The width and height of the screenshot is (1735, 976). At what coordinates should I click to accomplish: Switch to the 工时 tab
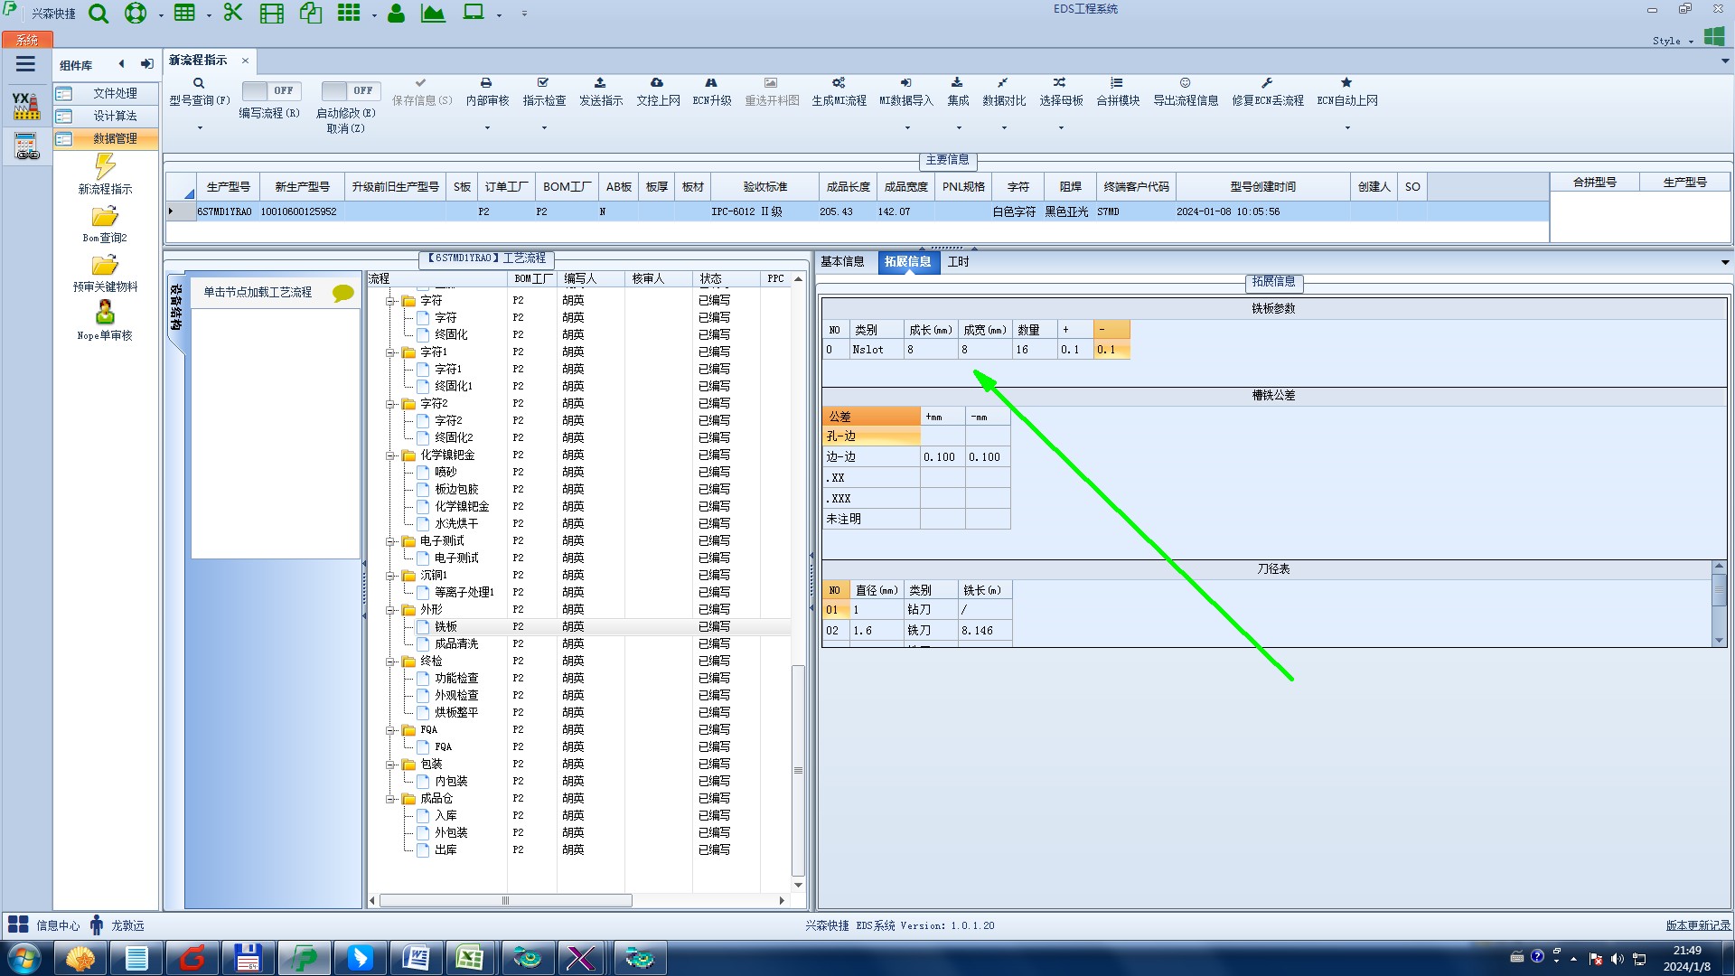click(958, 262)
